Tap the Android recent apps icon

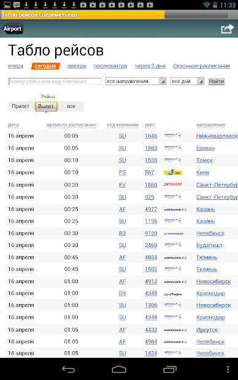pos(169,369)
